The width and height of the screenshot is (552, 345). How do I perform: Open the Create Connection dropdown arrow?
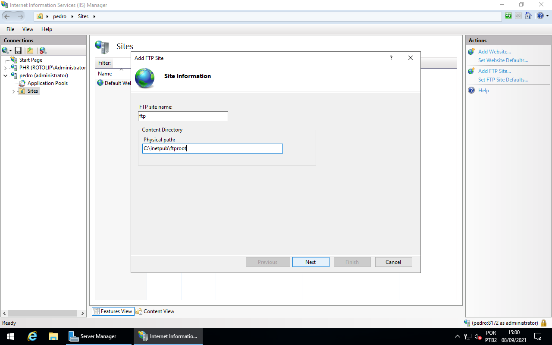tap(11, 51)
